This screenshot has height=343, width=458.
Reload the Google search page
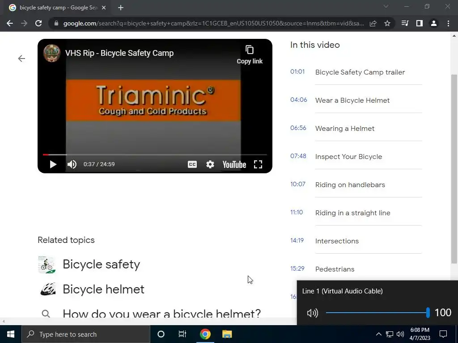coord(38,23)
